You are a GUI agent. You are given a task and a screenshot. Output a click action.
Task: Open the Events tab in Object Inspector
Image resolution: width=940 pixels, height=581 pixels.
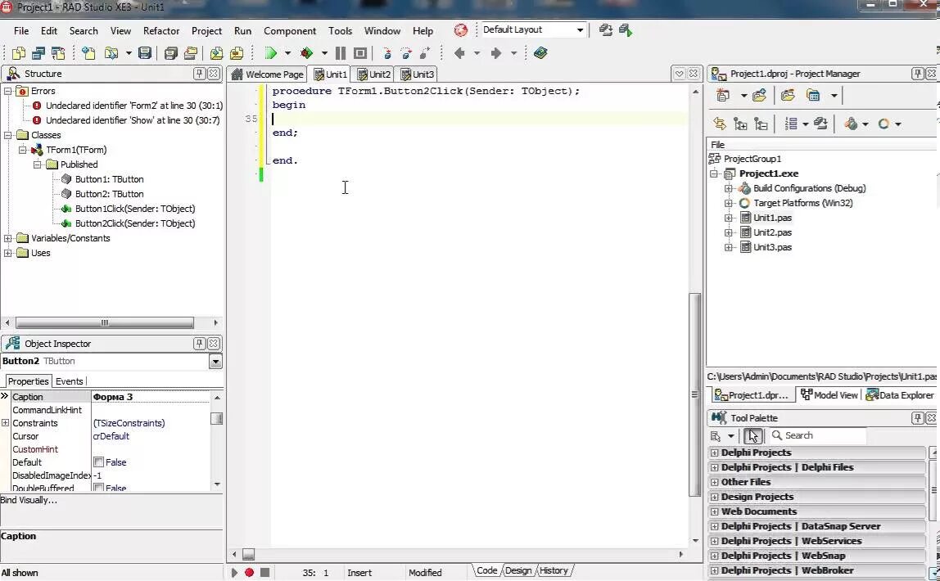click(70, 381)
